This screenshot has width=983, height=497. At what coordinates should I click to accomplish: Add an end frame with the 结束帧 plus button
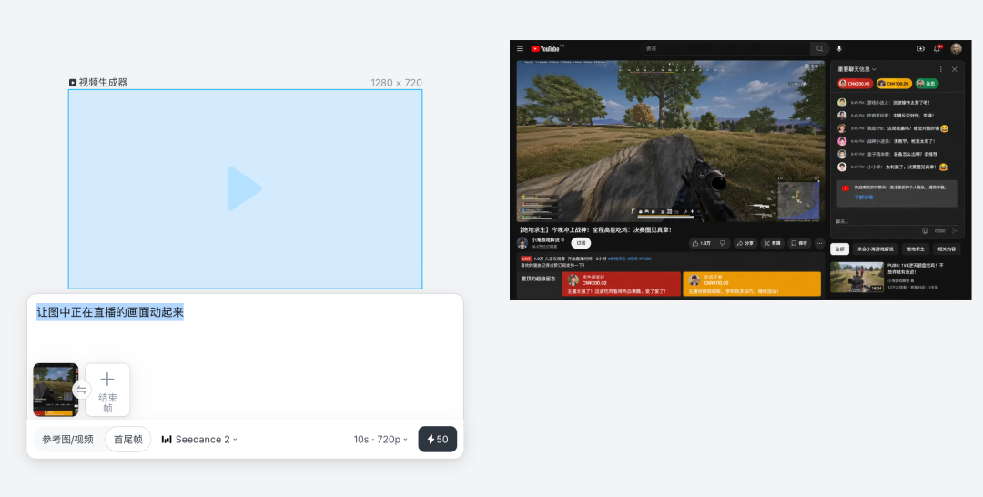pos(107,390)
